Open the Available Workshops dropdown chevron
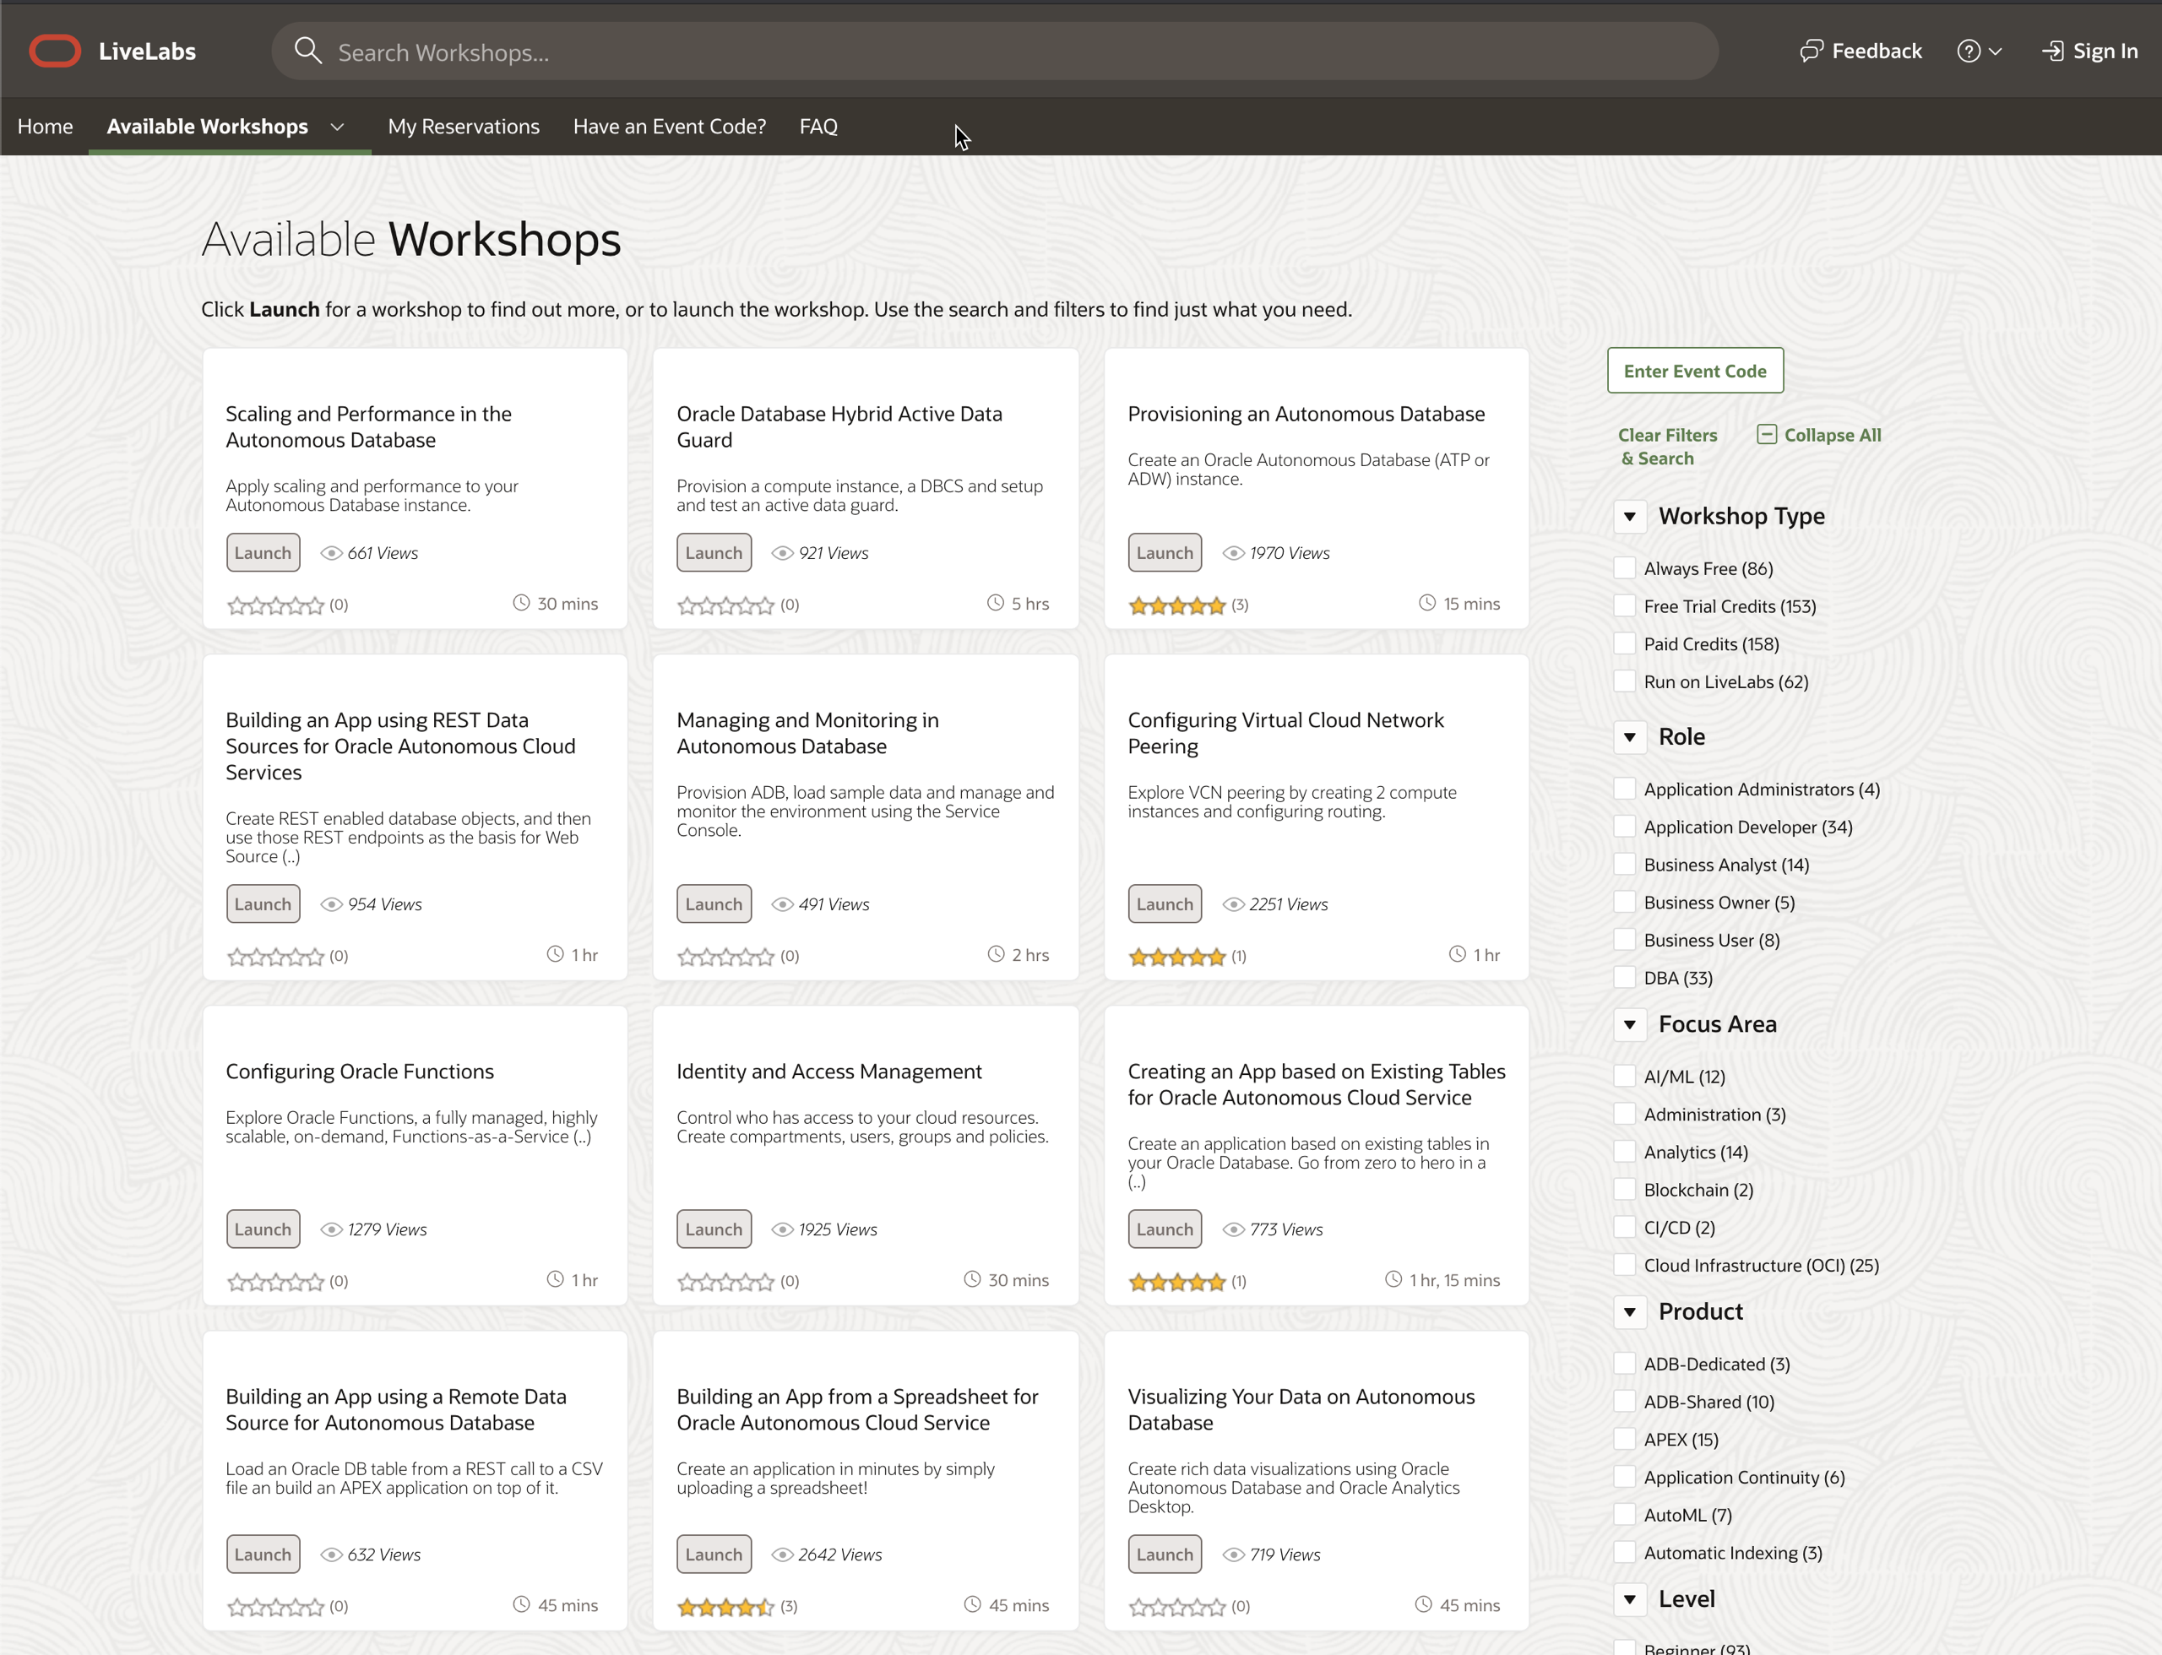The width and height of the screenshot is (2162, 1655). [x=337, y=127]
